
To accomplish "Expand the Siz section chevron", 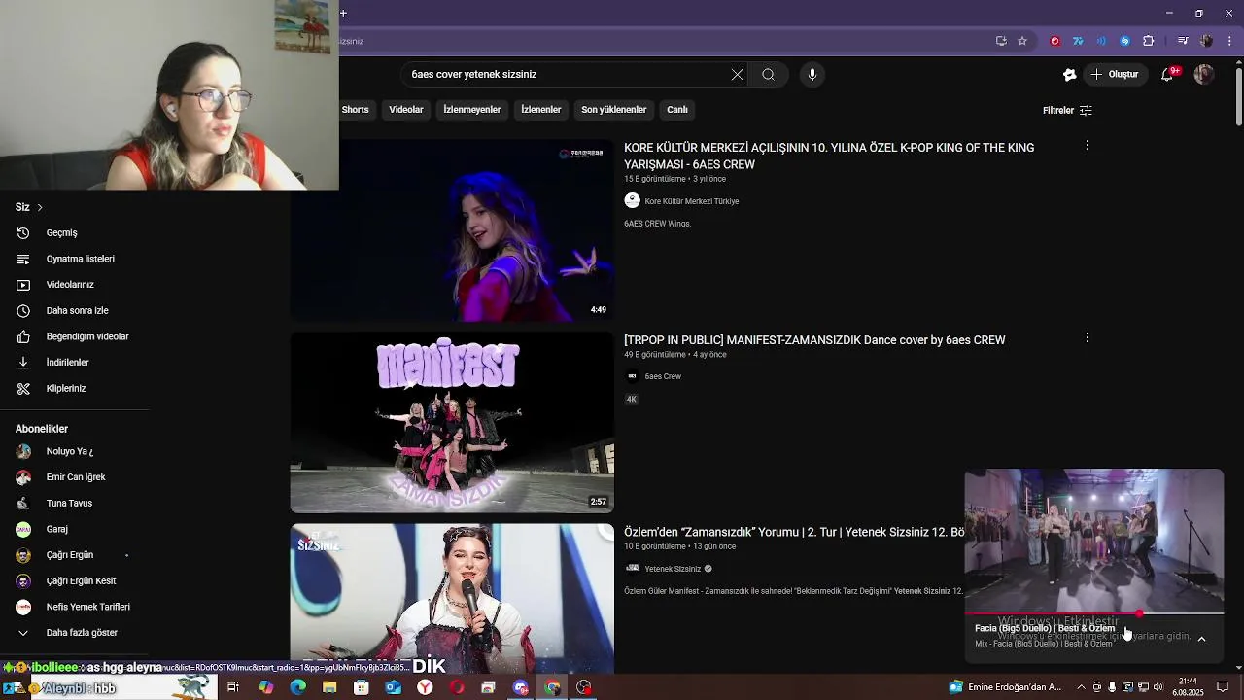I will coord(39,207).
